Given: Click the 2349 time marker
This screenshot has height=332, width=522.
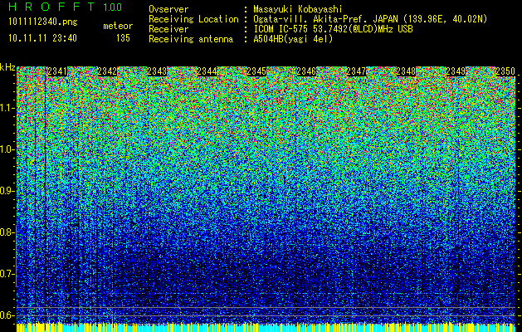Looking at the screenshot, I should [x=456, y=71].
